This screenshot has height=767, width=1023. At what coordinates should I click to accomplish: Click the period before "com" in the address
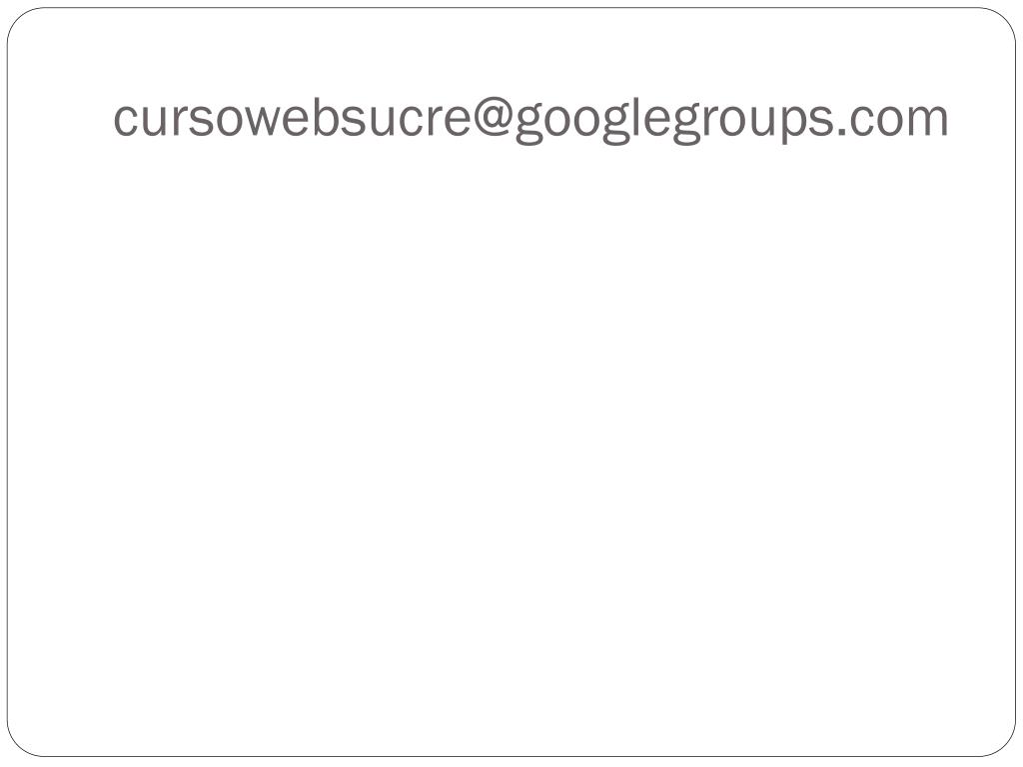pyautogui.click(x=841, y=133)
